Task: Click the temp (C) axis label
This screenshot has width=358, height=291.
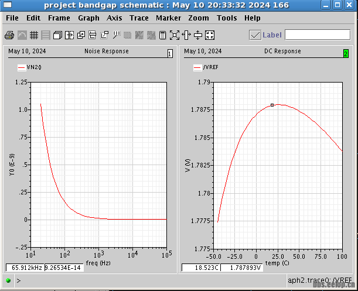Action: pyautogui.click(x=277, y=263)
